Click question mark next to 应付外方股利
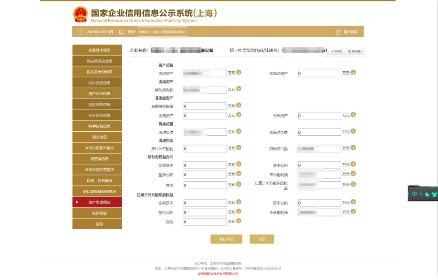 coord(238,148)
